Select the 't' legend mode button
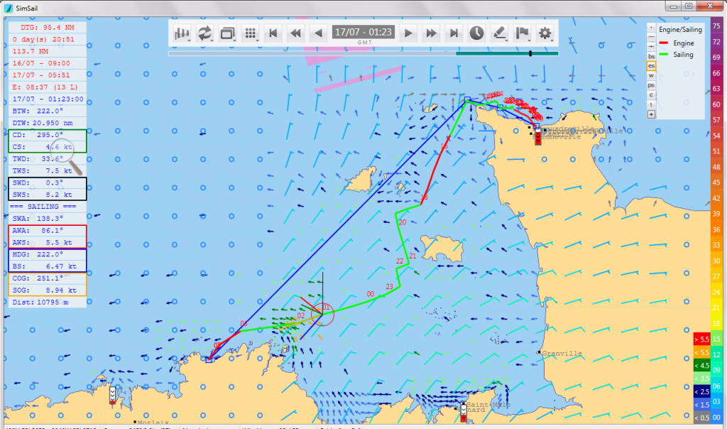The width and height of the screenshot is (727, 429). (x=652, y=105)
